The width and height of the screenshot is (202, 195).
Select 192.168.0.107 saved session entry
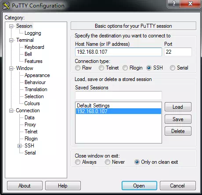(x=119, y=111)
